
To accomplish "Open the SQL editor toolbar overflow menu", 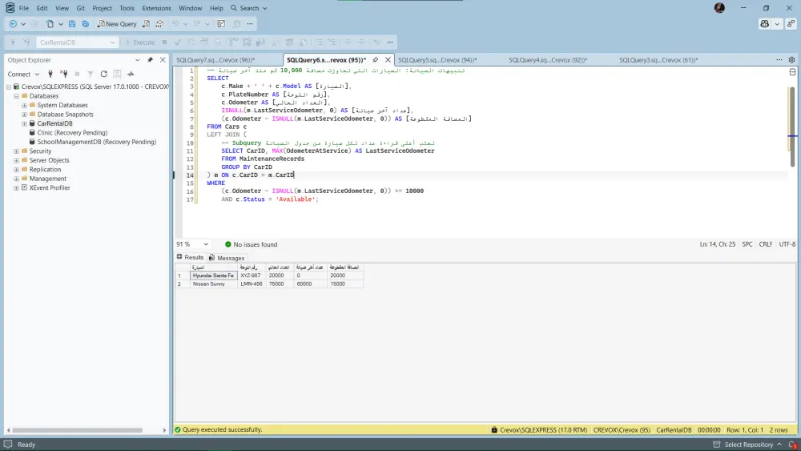I will tap(390, 42).
